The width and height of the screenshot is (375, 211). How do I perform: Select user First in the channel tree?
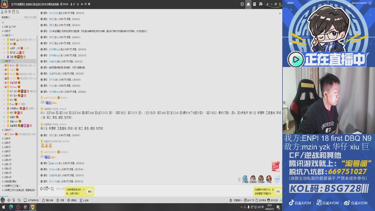(12, 104)
